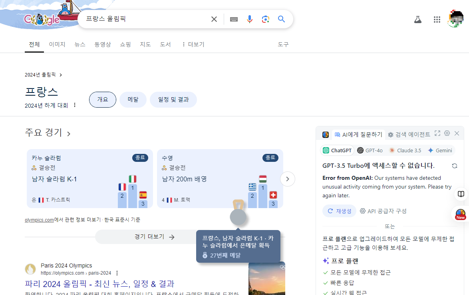Submit search with the magnifier icon
Image resolution: width=469 pixels, height=295 pixels.
click(x=282, y=19)
